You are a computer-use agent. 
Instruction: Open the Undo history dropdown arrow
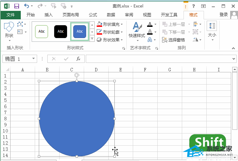(x=32, y=6)
